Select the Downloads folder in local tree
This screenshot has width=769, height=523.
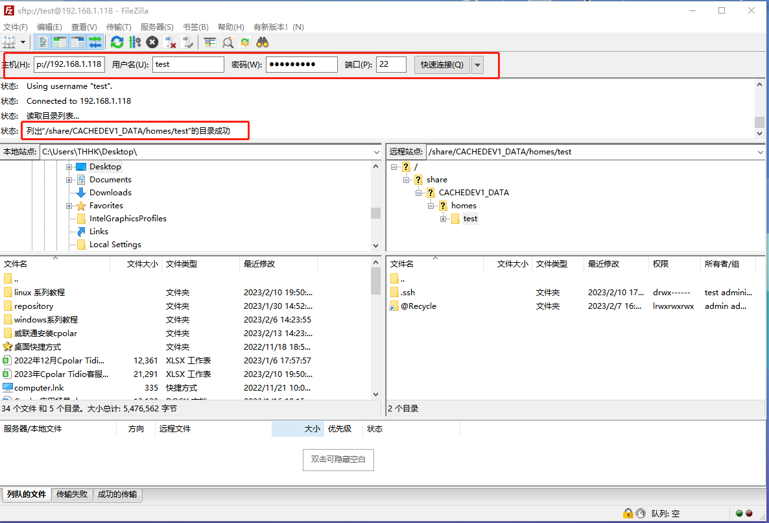pos(110,192)
